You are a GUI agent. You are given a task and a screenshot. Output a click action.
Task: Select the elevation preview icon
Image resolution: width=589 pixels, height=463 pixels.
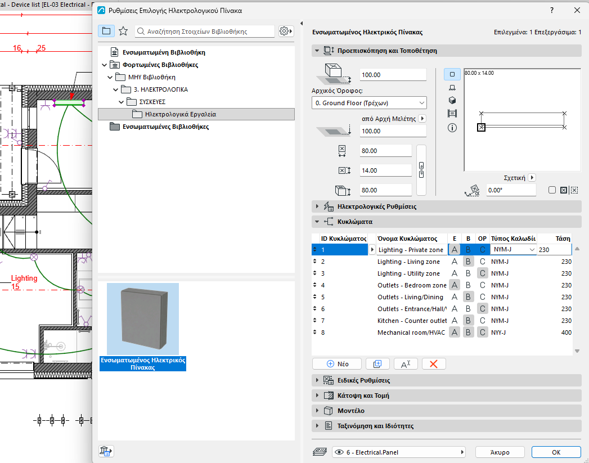tap(452, 88)
